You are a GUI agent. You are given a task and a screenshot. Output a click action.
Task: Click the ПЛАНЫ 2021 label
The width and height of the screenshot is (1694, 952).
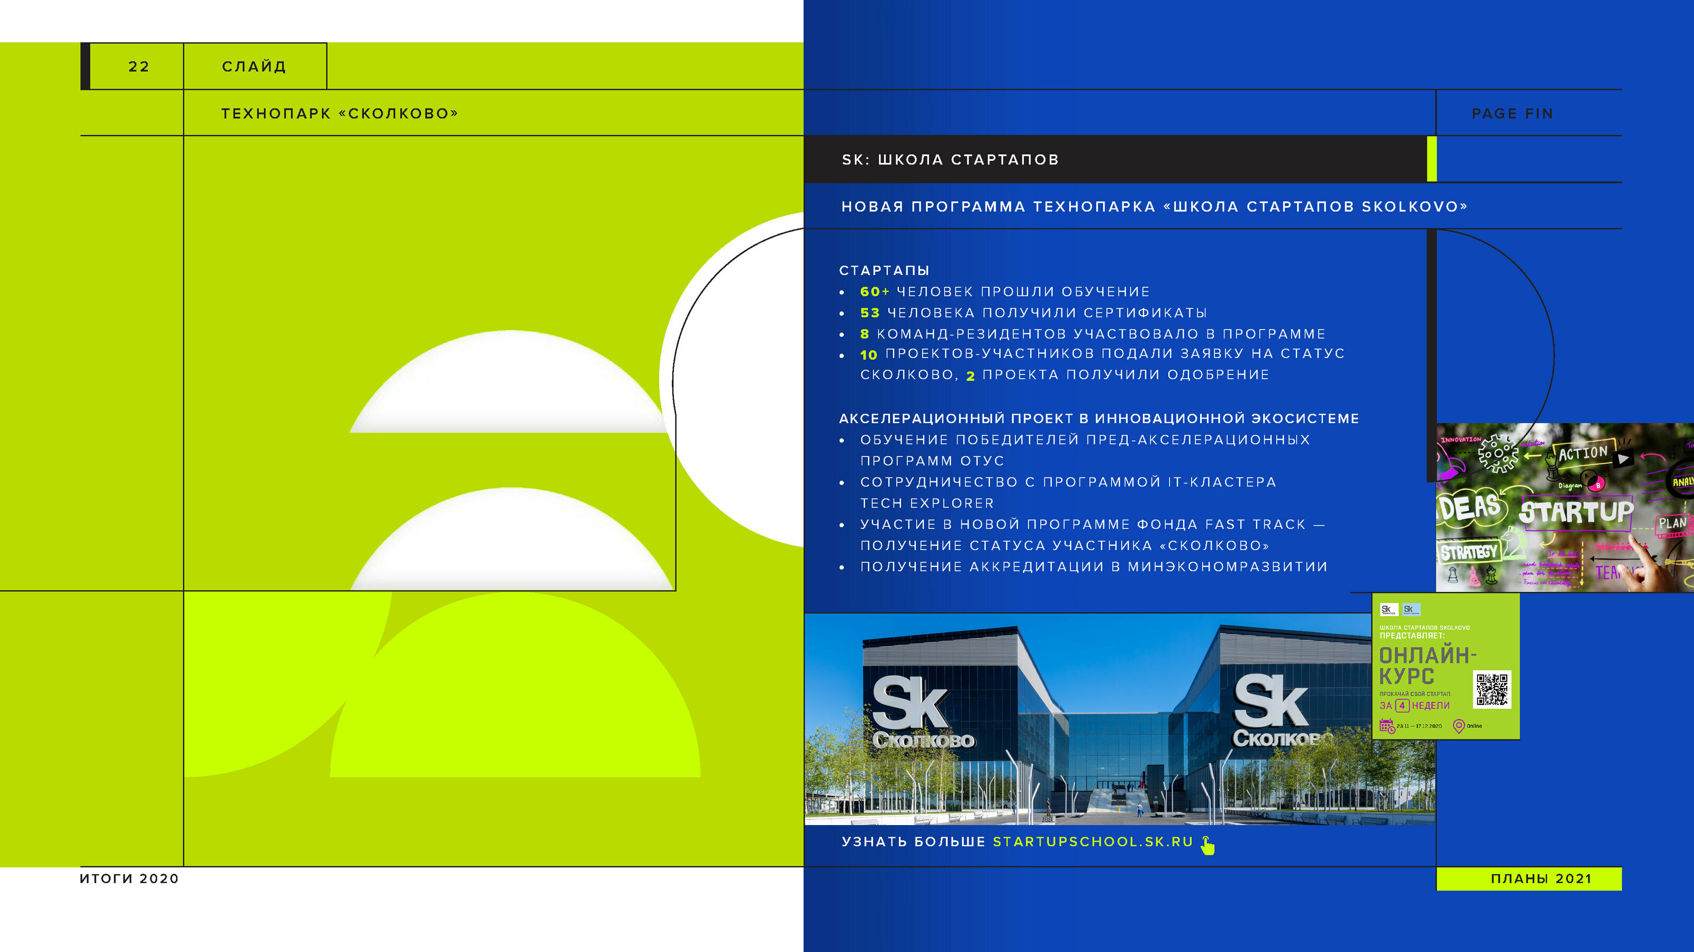[x=1541, y=878]
